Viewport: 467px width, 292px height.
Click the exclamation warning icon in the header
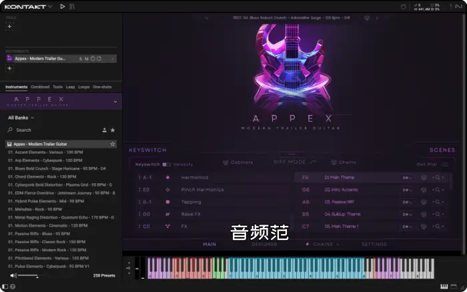point(451,6)
